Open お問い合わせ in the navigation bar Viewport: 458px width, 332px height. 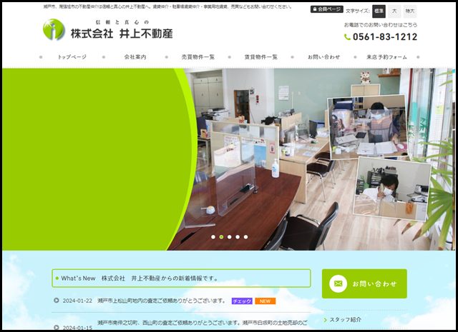click(x=323, y=57)
